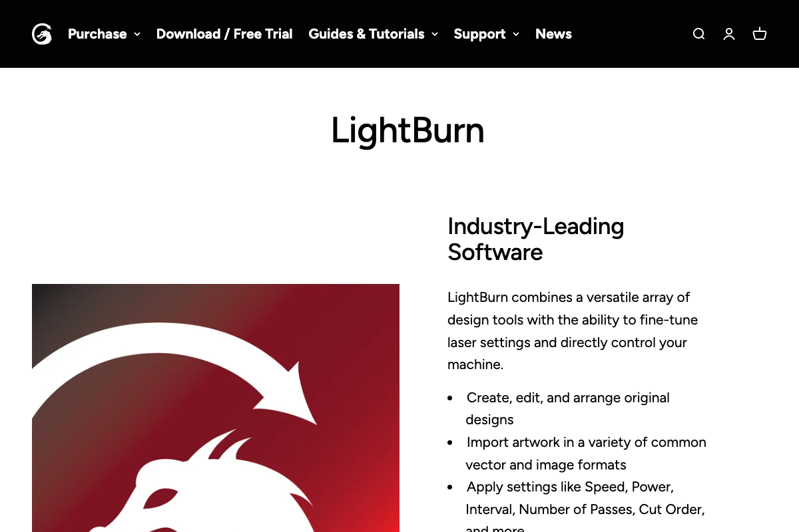The width and height of the screenshot is (799, 532).
Task: Go to the News page
Action: point(553,34)
